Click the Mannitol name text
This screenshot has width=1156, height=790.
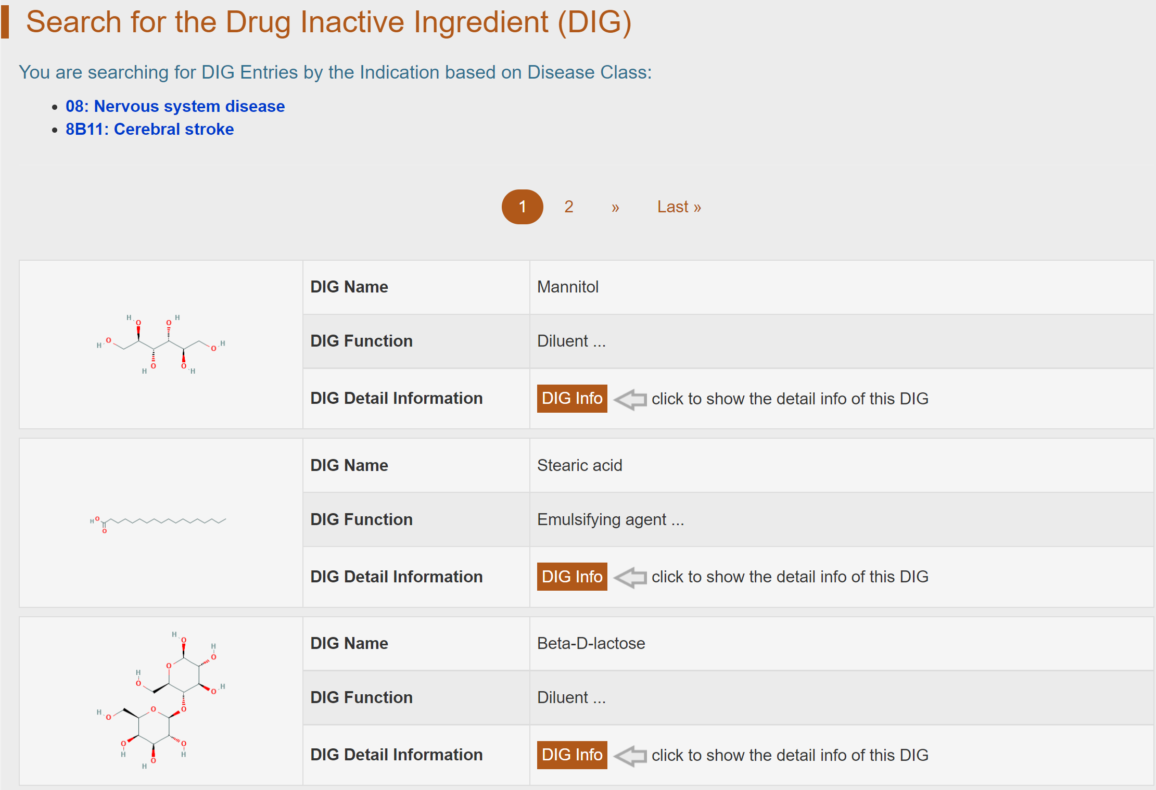point(567,287)
